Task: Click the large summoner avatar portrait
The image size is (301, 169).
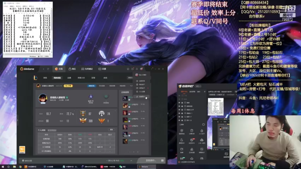Action: pyautogui.click(x=43, y=98)
